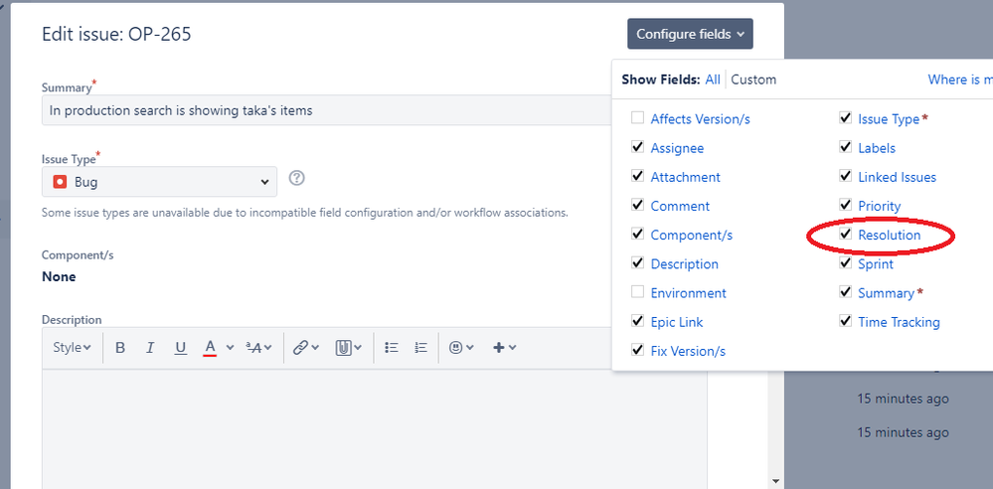Open the Style dropdown in editor
Viewport: 993px width, 489px height.
tap(72, 347)
